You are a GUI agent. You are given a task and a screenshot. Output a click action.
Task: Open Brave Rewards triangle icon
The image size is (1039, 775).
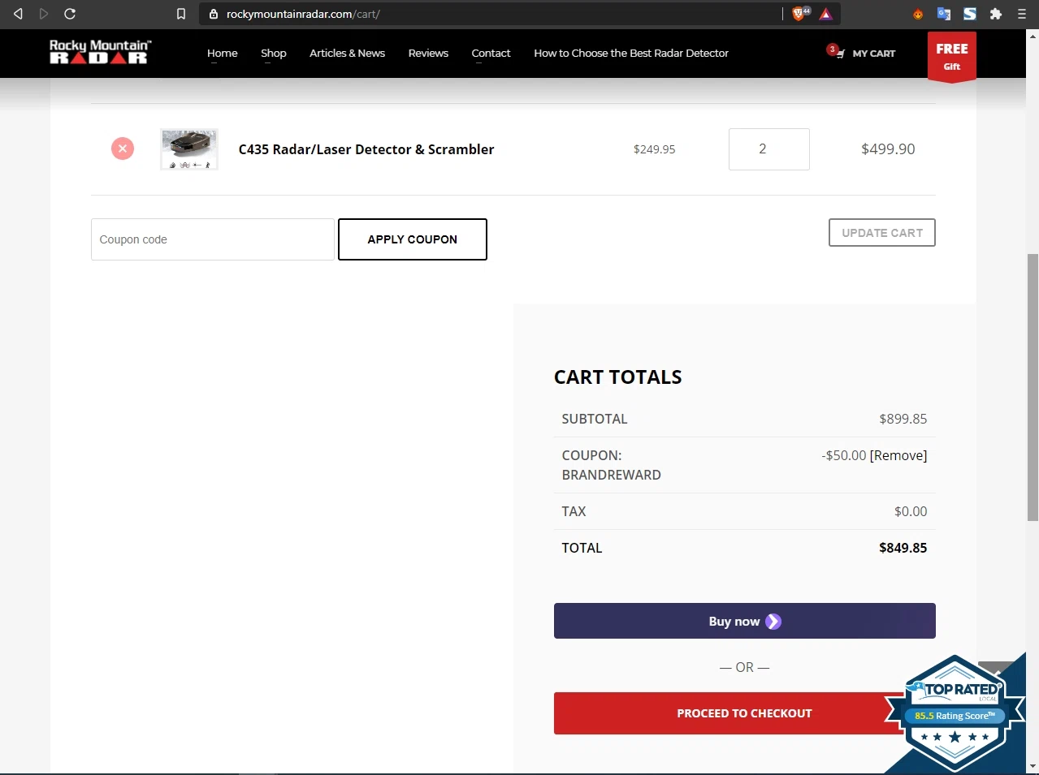[x=826, y=14]
